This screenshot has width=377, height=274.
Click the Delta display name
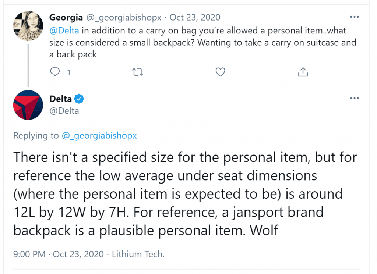(x=60, y=99)
